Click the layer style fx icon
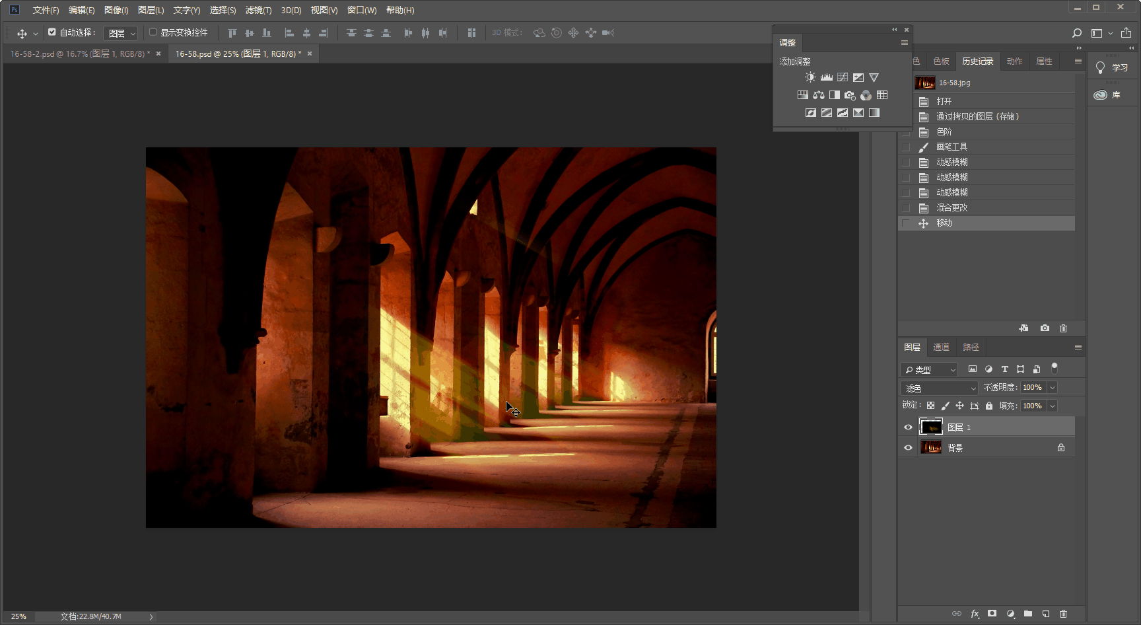The image size is (1141, 625). (975, 614)
